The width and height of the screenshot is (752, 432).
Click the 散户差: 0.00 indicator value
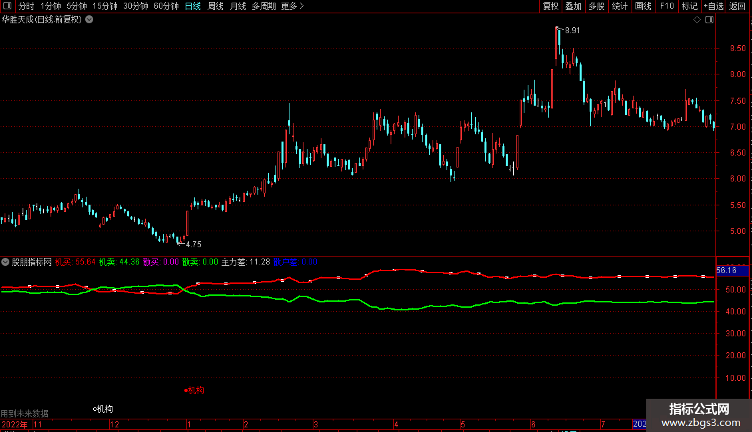click(x=295, y=262)
